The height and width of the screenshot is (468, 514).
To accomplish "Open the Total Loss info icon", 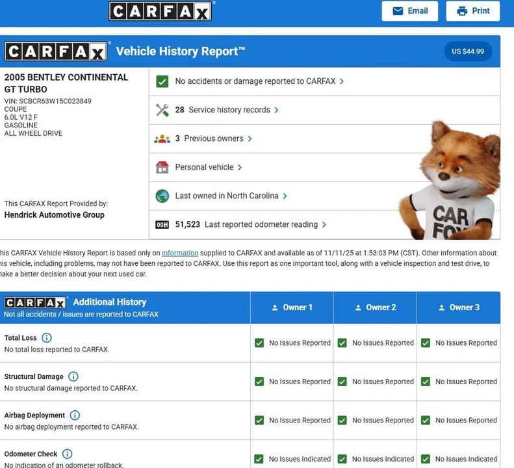I will point(47,338).
